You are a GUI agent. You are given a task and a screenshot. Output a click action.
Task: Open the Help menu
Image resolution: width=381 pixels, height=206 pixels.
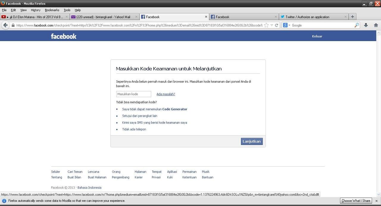coord(78,10)
